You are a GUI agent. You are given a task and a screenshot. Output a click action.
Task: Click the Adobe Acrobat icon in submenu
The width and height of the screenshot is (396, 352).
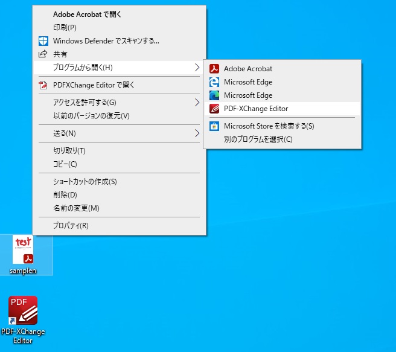(x=214, y=69)
